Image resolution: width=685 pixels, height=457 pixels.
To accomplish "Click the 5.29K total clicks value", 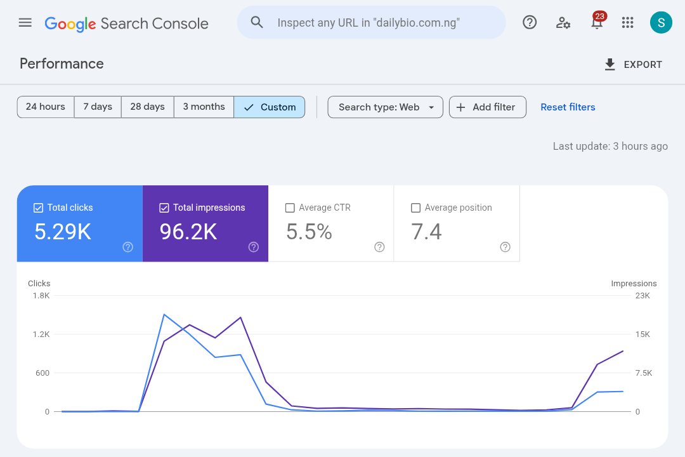I will 63,232.
